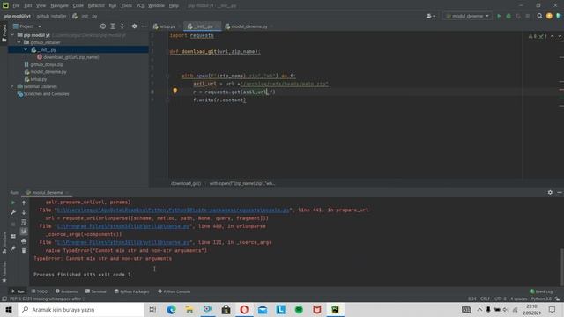Open Project panel gear options

click(134, 26)
